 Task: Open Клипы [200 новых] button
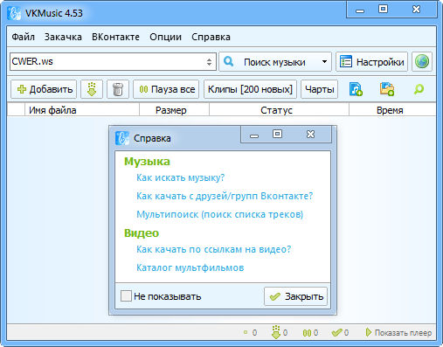click(x=250, y=89)
